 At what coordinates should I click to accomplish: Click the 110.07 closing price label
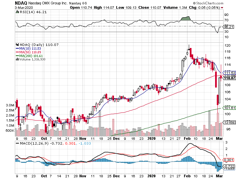click(229, 78)
